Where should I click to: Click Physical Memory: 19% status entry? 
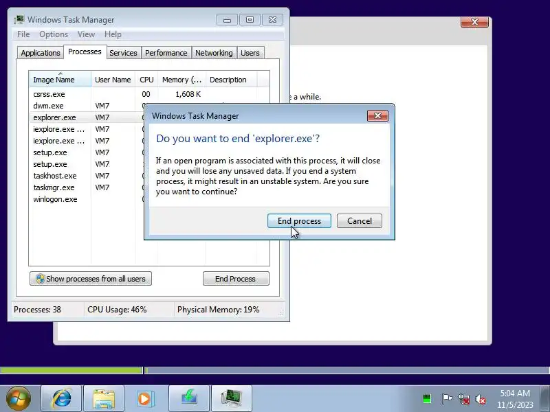(218, 310)
